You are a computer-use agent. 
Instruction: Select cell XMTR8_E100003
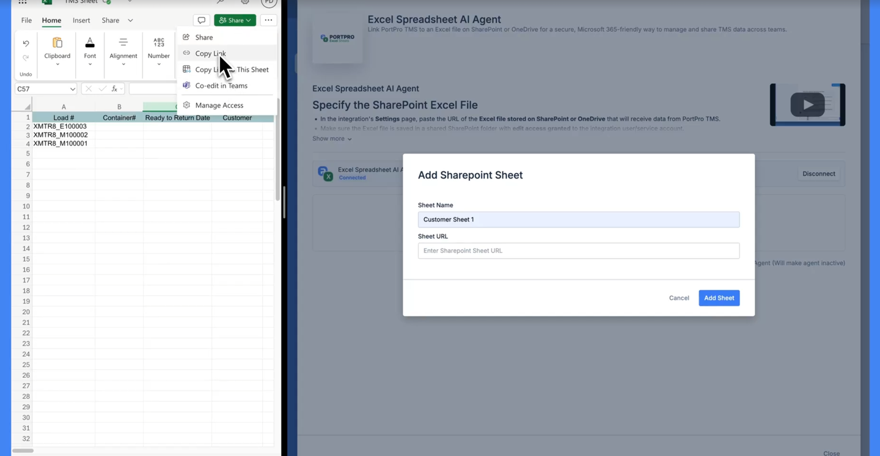pyautogui.click(x=64, y=127)
